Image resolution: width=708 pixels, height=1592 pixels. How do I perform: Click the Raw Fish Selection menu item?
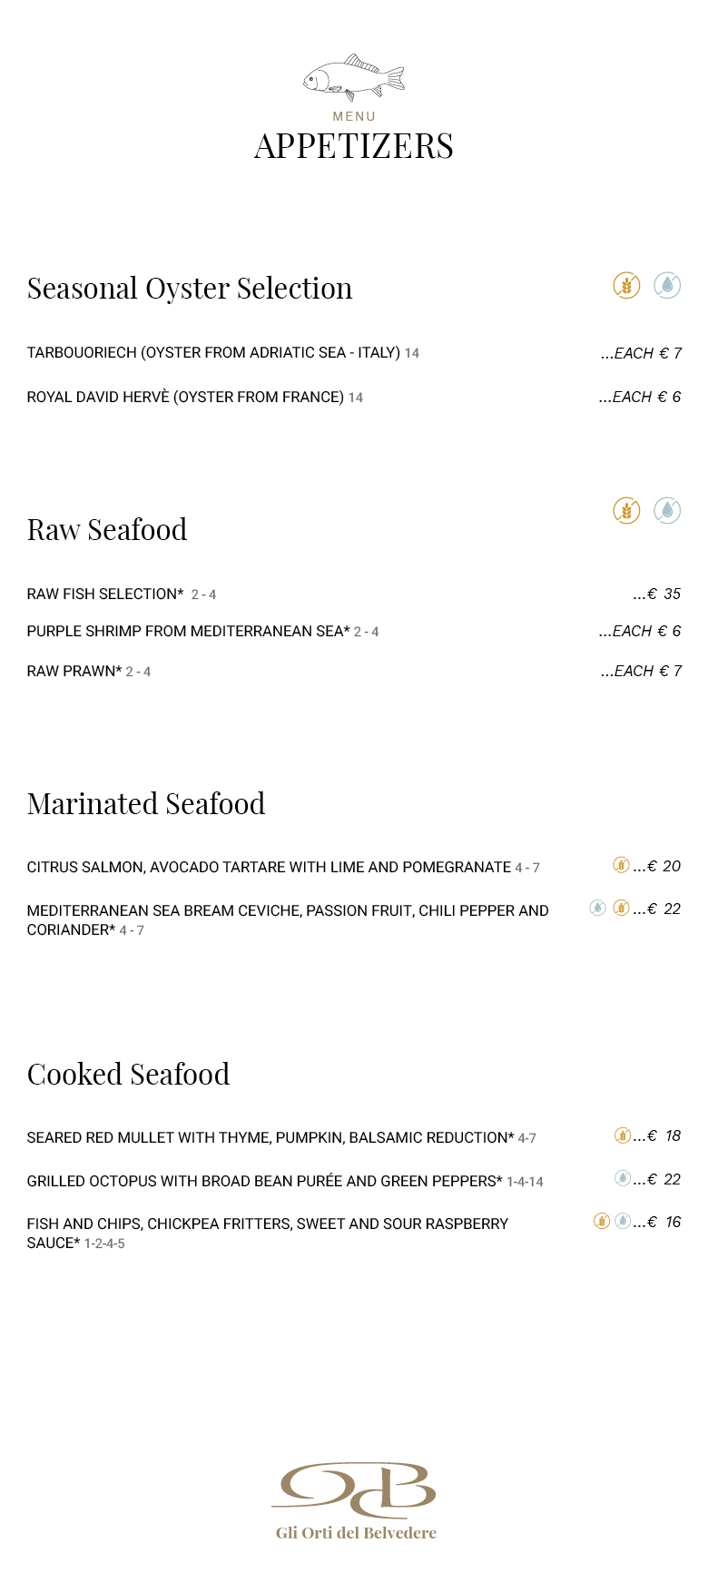tap(105, 595)
